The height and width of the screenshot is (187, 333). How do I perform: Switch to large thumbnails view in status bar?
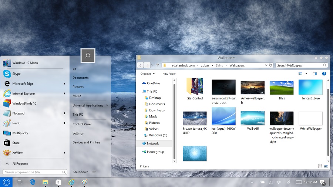pyautogui.click(x=326, y=166)
